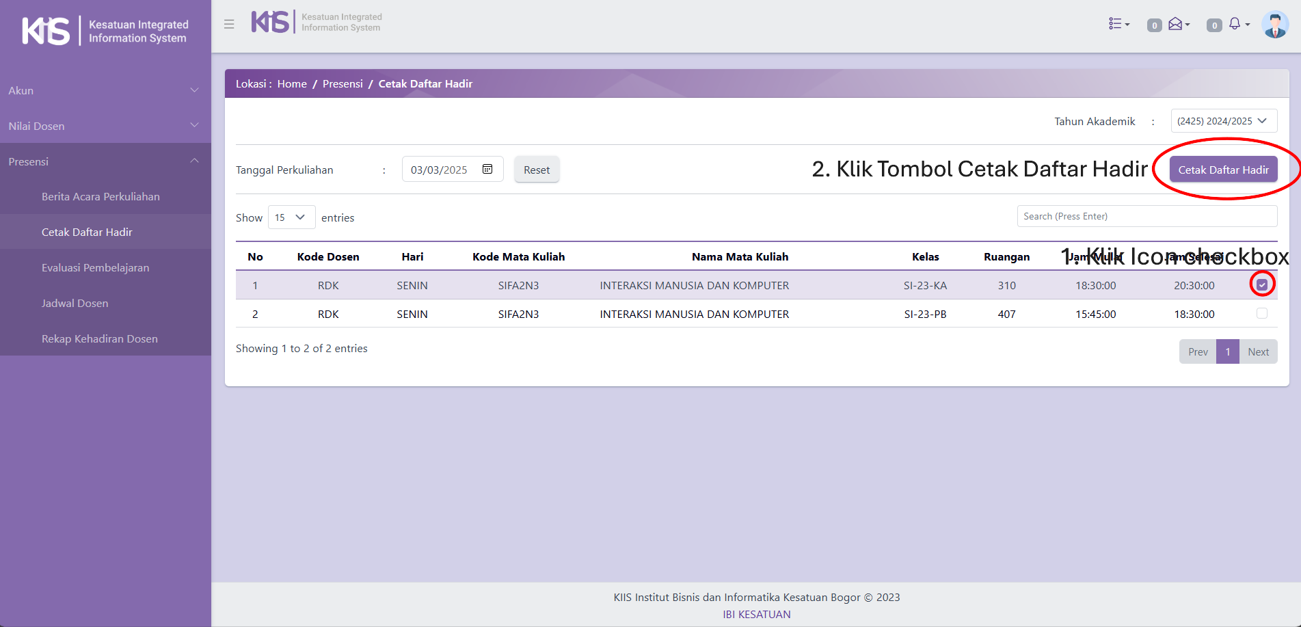The width and height of the screenshot is (1301, 627).
Task: Click the user avatar profile picture
Action: tap(1274, 25)
